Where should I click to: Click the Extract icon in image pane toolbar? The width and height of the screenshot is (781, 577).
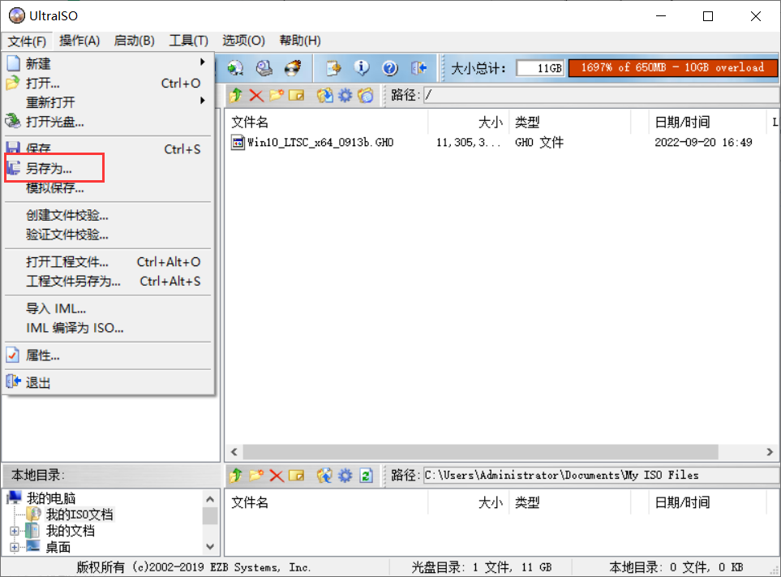(324, 95)
